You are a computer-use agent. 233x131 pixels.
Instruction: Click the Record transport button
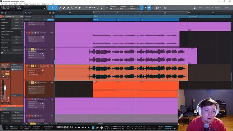tap(102, 128)
